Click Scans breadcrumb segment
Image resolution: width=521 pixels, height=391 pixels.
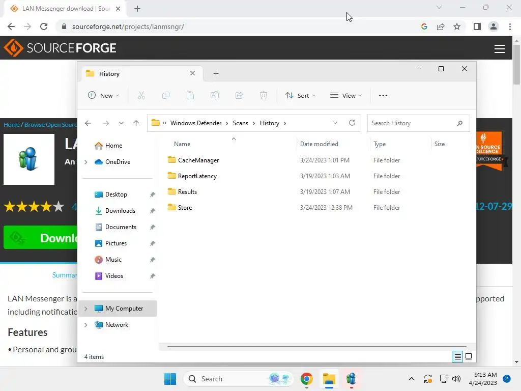241,123
